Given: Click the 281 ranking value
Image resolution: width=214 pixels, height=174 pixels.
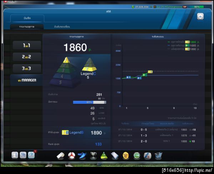Looking at the screenshot, I should click(x=99, y=95).
